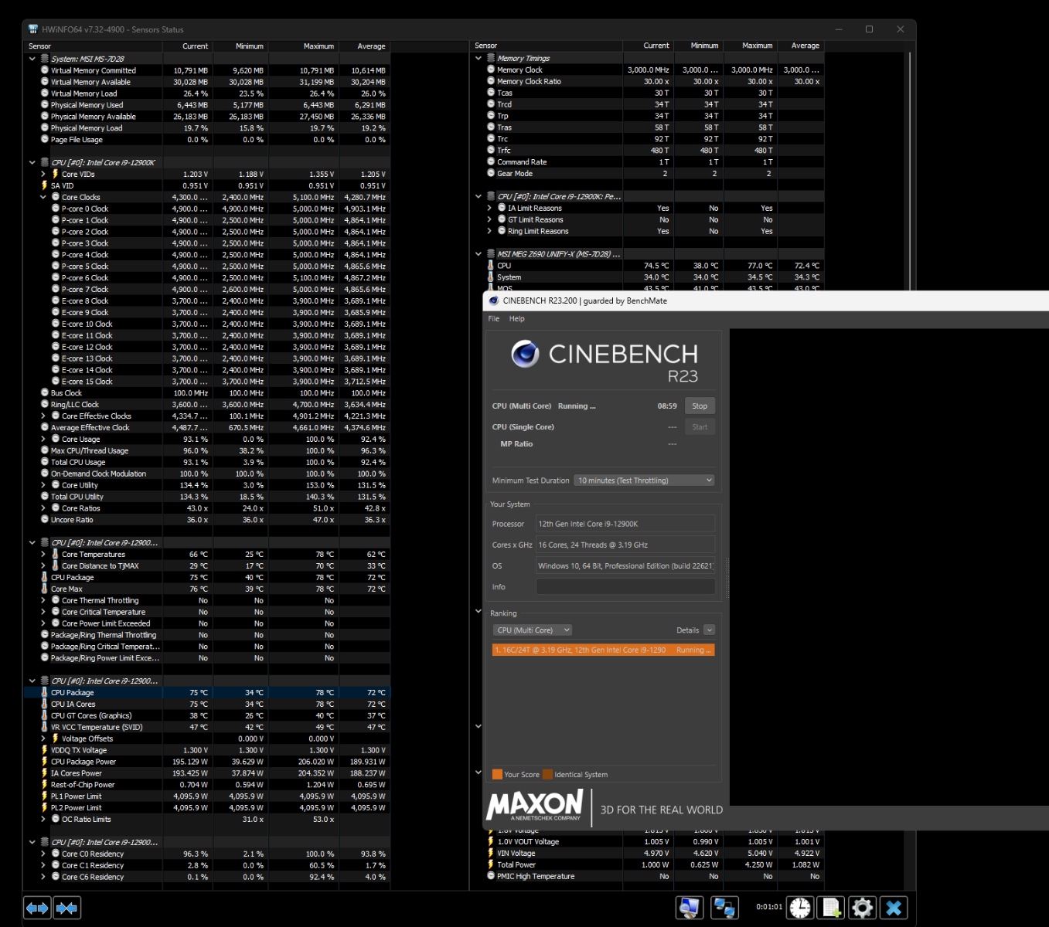Open HWiNFO sensor settings gear icon
The width and height of the screenshot is (1049, 927).
(x=863, y=908)
